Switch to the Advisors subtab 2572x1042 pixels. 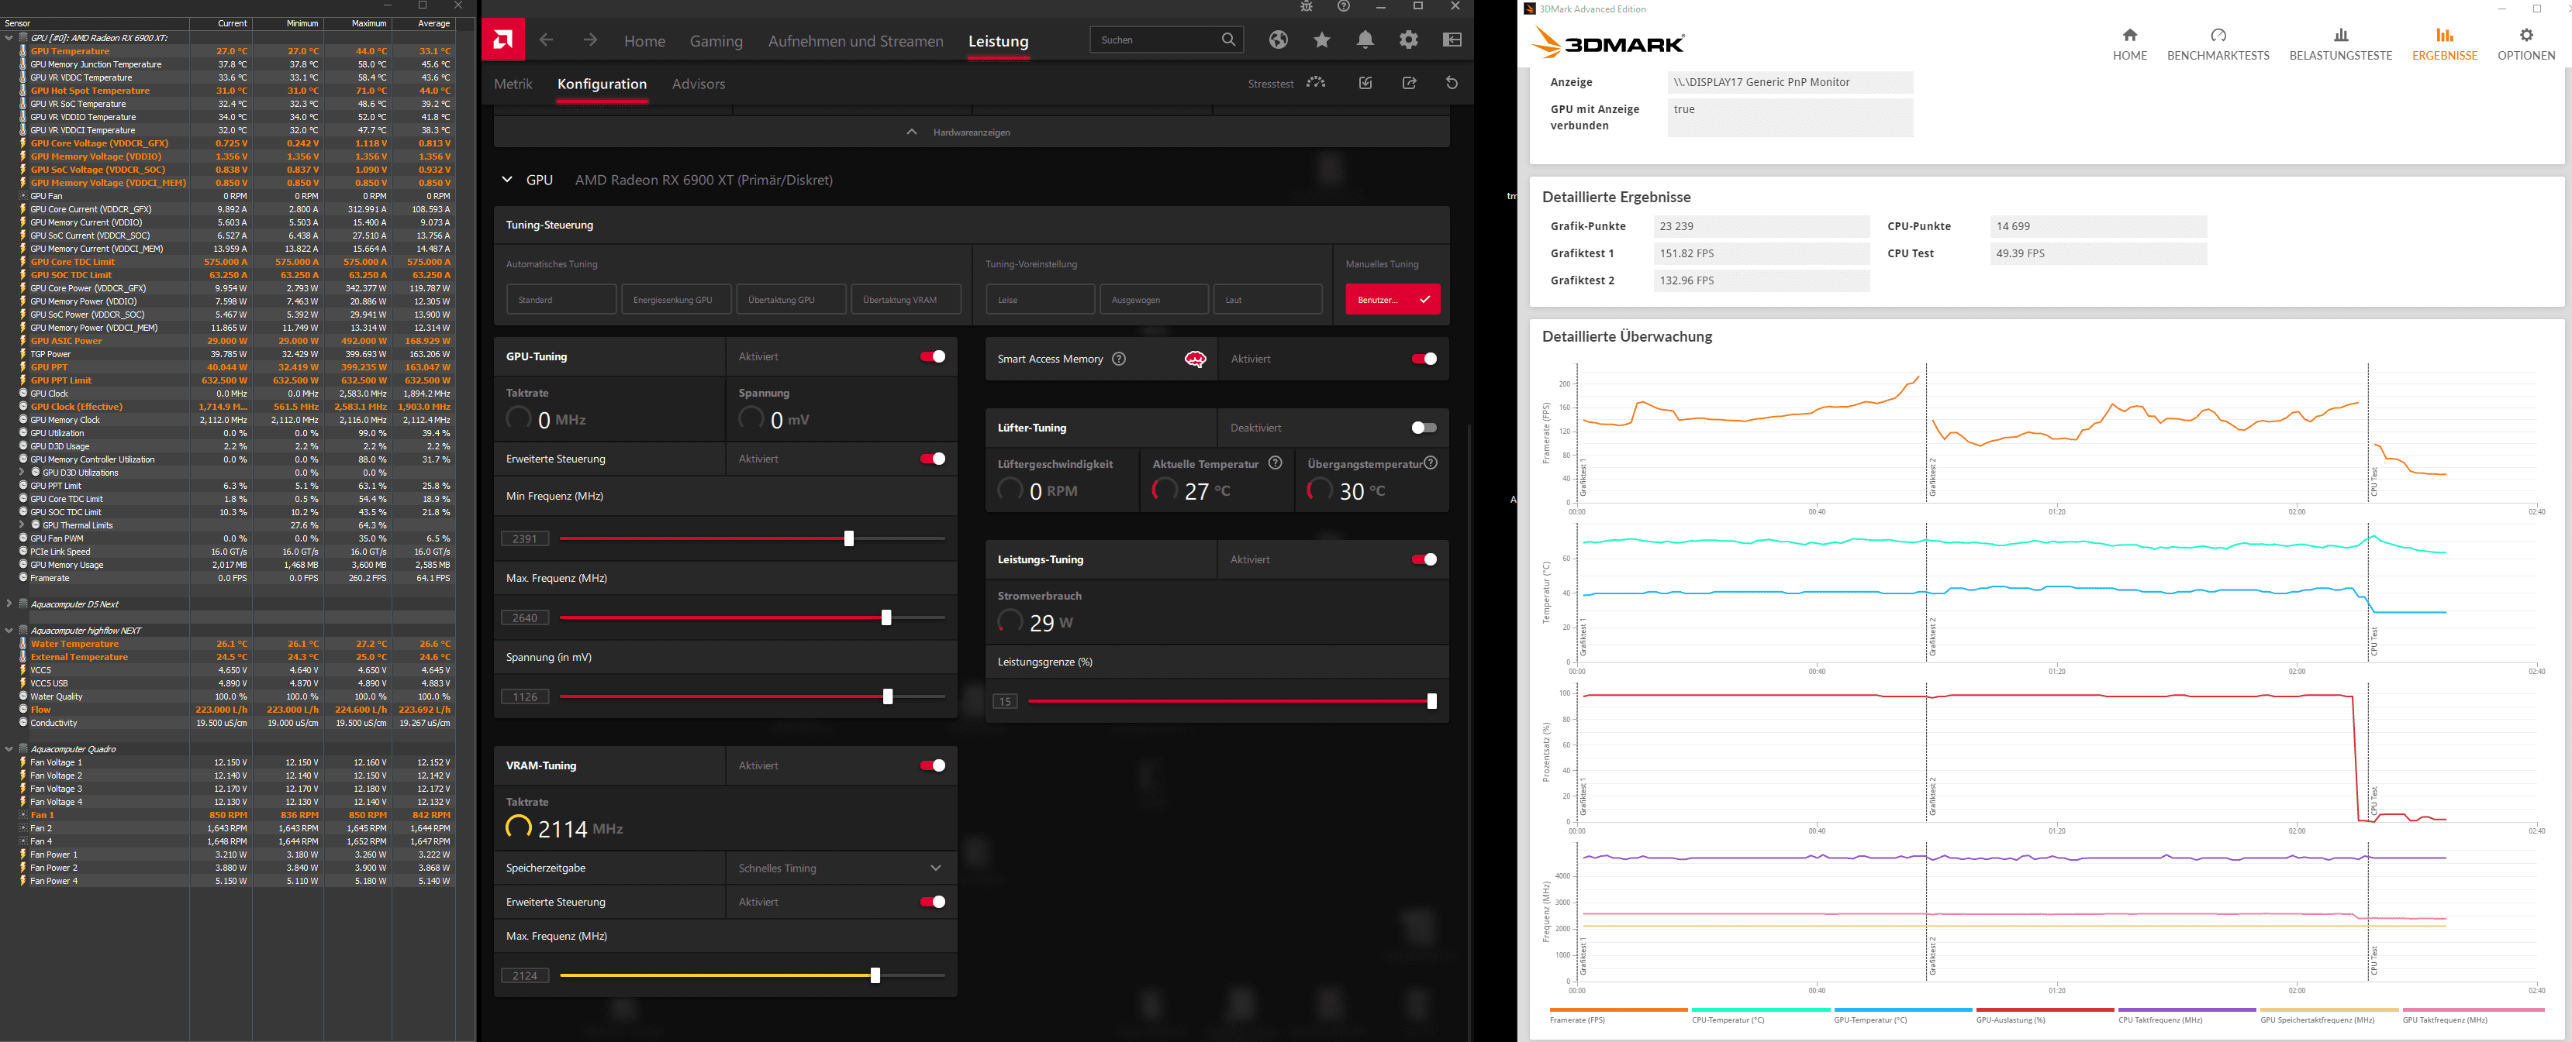[699, 84]
